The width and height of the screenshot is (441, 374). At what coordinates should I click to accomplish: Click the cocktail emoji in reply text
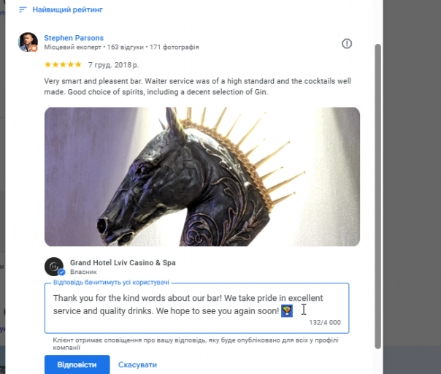[x=287, y=310]
